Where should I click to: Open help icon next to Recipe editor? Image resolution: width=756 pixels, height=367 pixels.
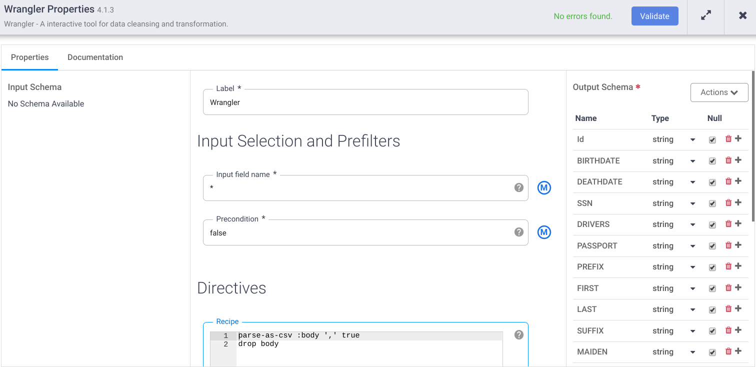point(518,334)
